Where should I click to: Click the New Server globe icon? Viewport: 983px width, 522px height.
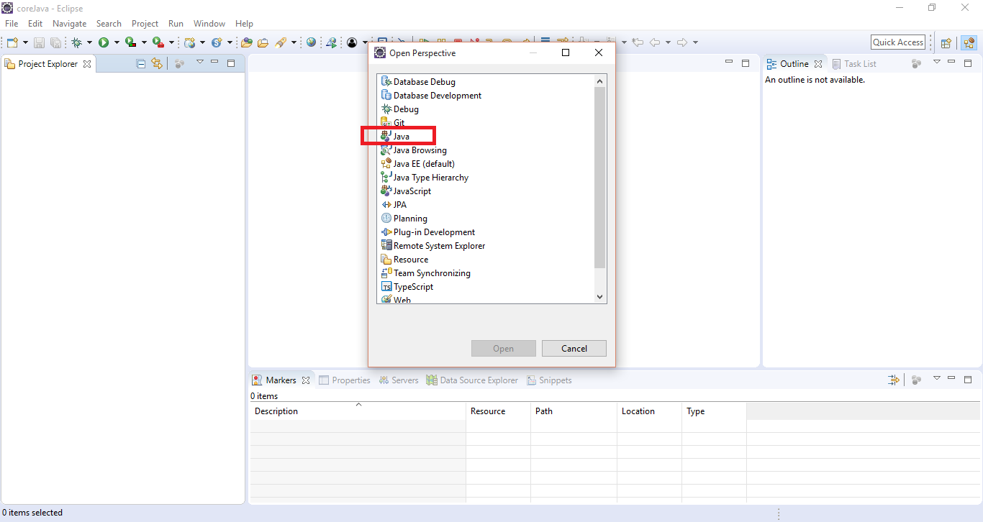click(x=189, y=42)
